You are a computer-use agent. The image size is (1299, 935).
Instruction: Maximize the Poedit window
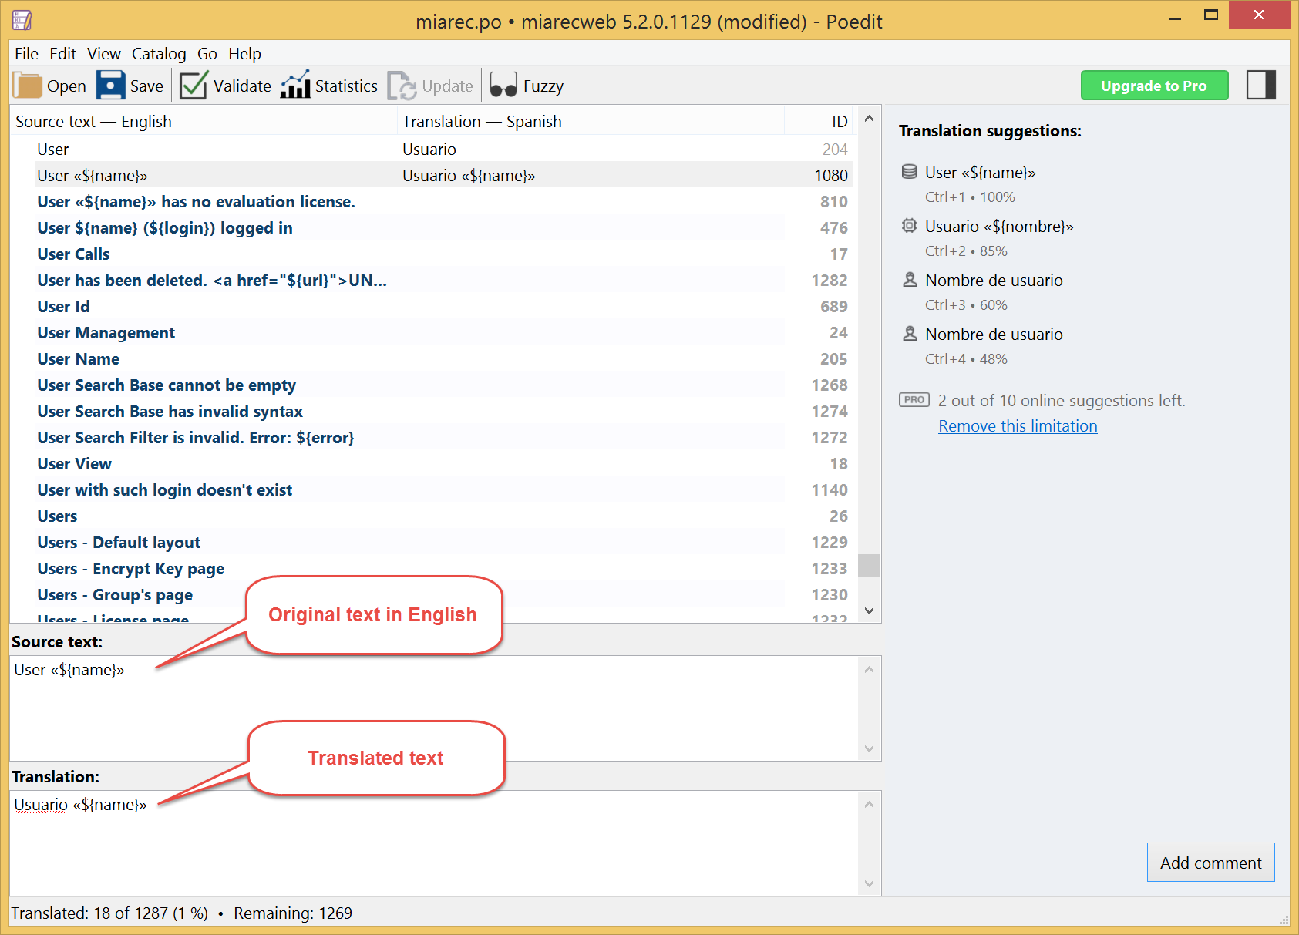click(1211, 15)
